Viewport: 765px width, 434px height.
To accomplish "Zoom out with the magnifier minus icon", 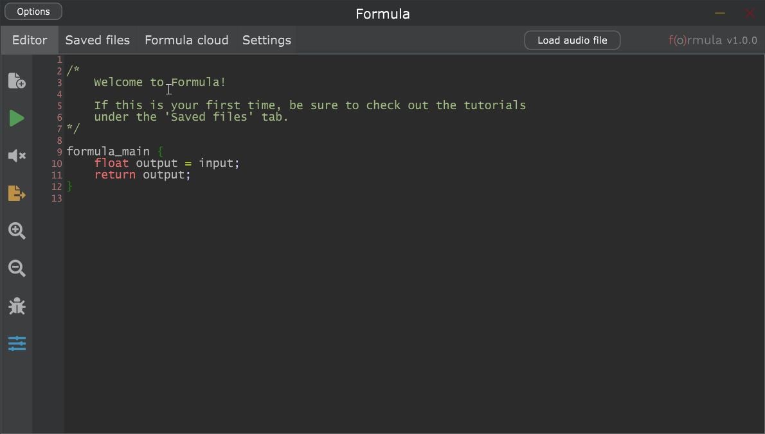I will pyautogui.click(x=17, y=268).
